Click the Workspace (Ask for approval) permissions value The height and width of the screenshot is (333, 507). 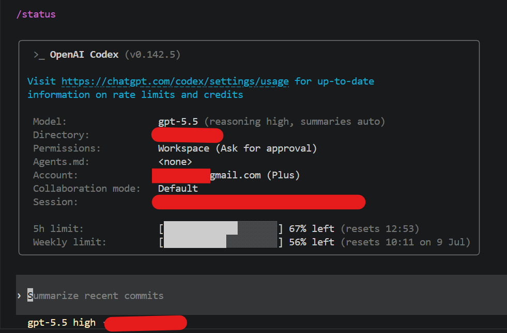coord(237,148)
